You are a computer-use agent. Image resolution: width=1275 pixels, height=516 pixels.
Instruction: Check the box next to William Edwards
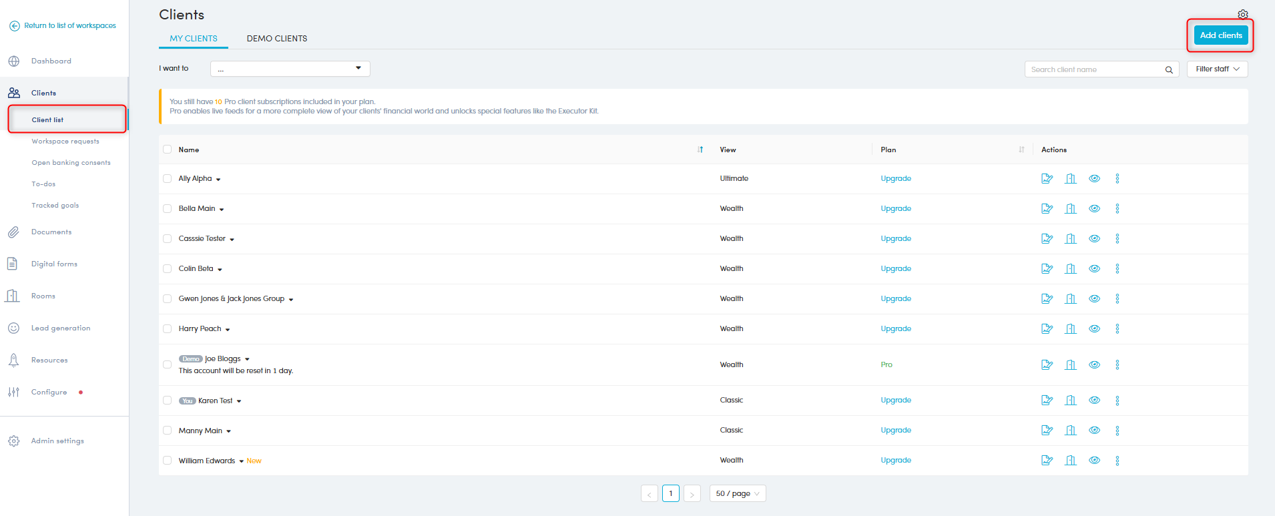pyautogui.click(x=168, y=461)
